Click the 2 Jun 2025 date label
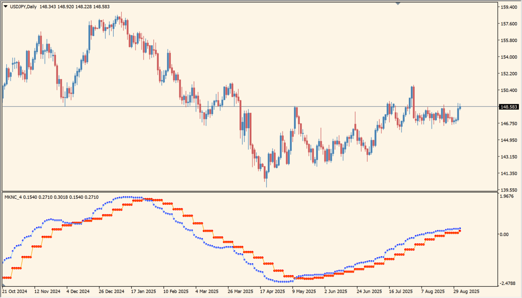 coord(336,291)
